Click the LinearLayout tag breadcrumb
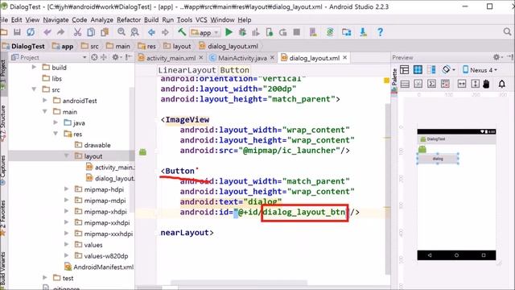515x290 pixels. click(187, 70)
